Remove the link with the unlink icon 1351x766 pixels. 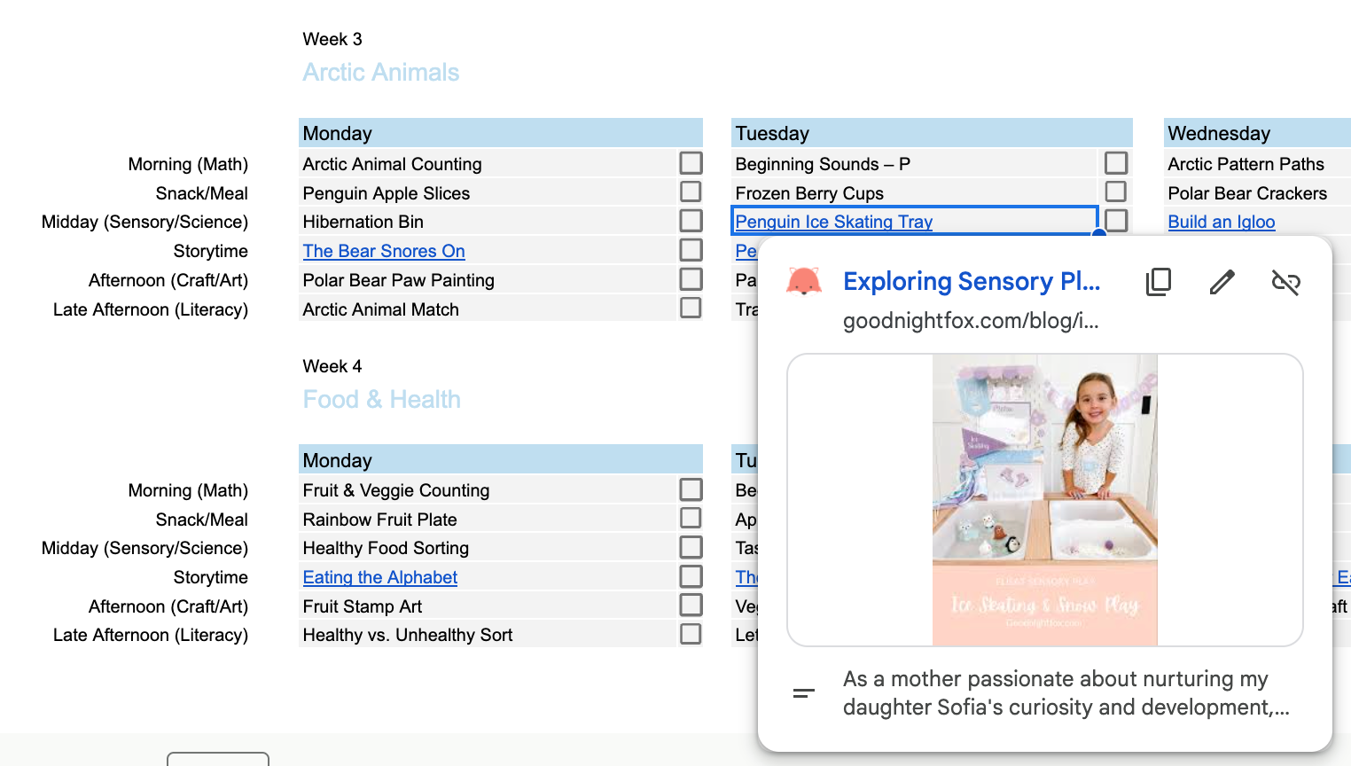point(1285,282)
